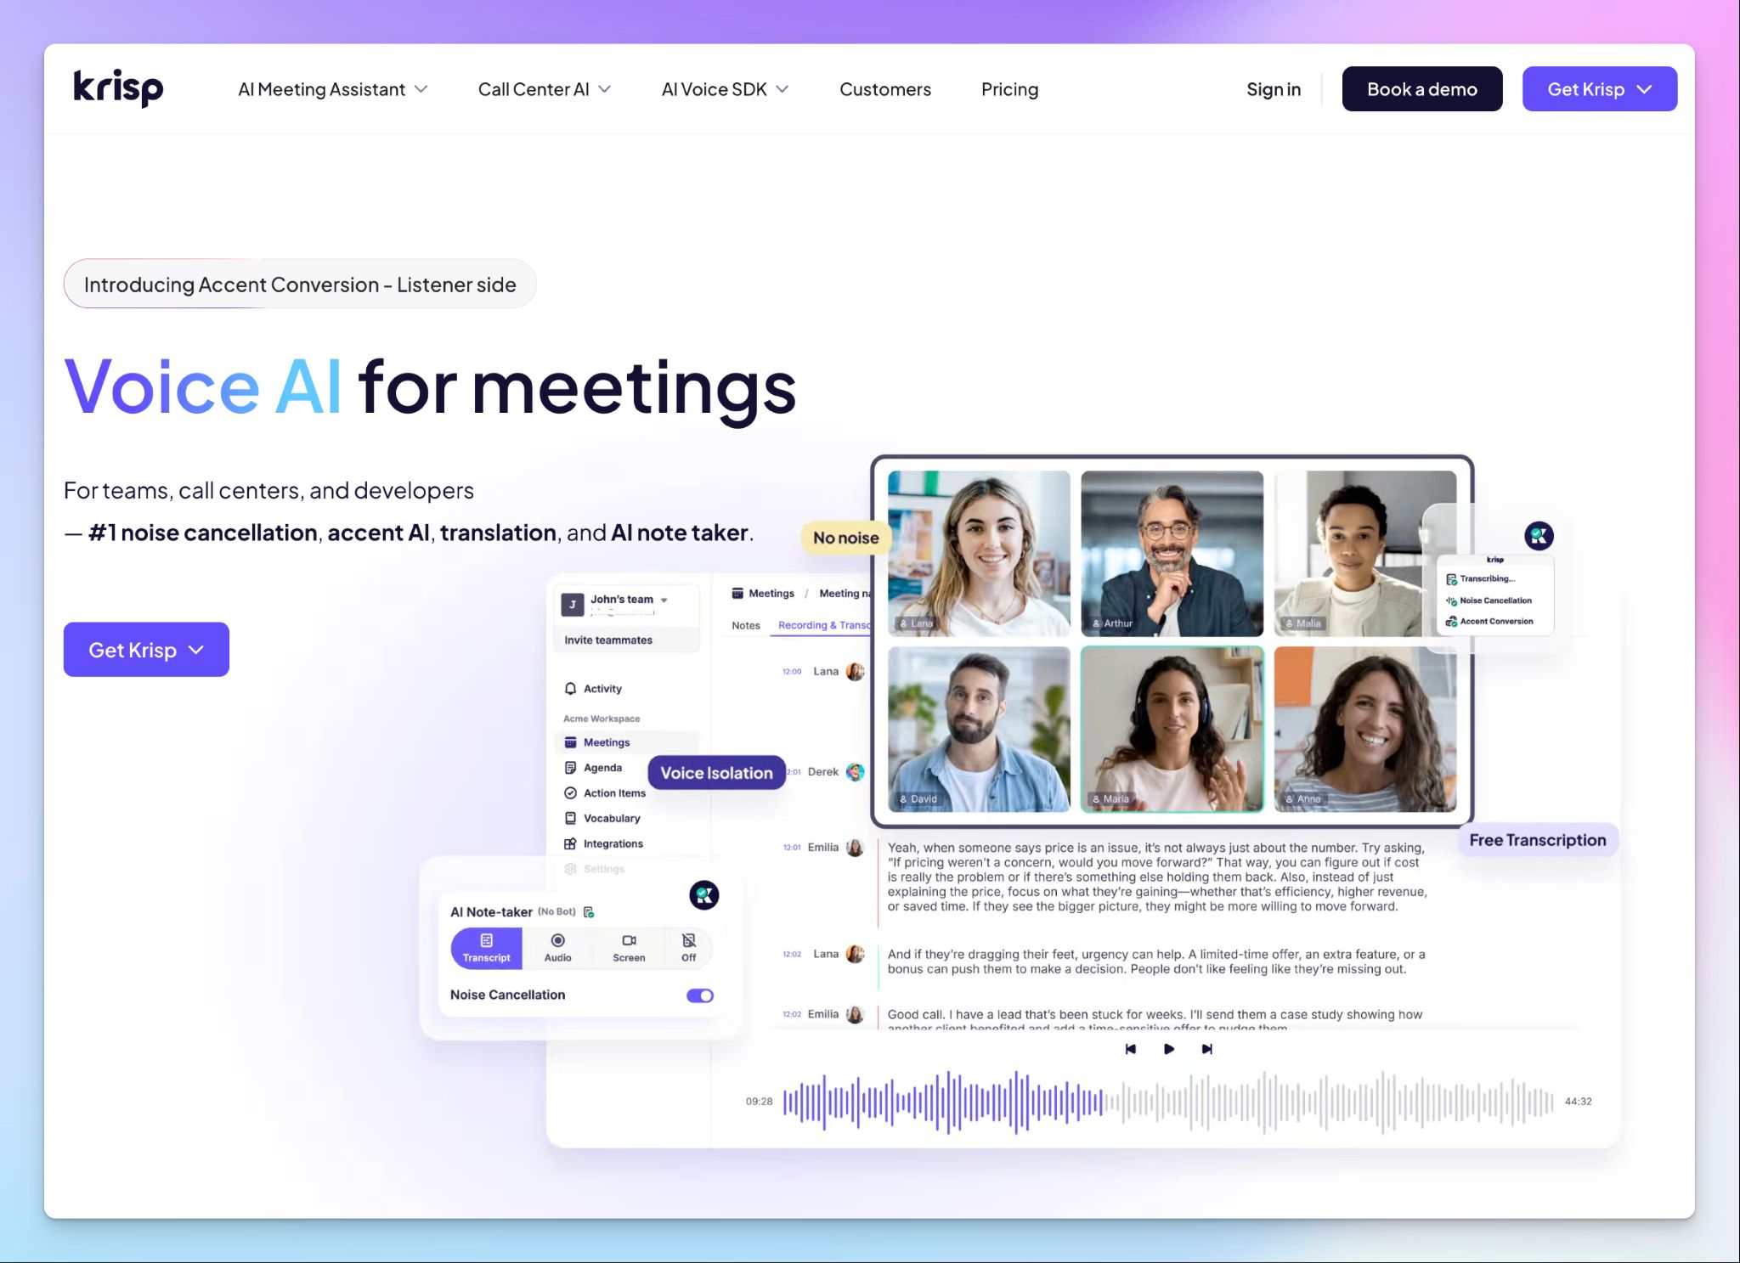1740x1263 pixels.
Task: Skip to next track button
Action: point(1207,1050)
